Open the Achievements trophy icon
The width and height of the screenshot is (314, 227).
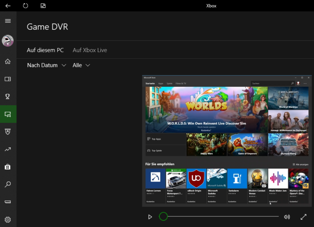8,97
